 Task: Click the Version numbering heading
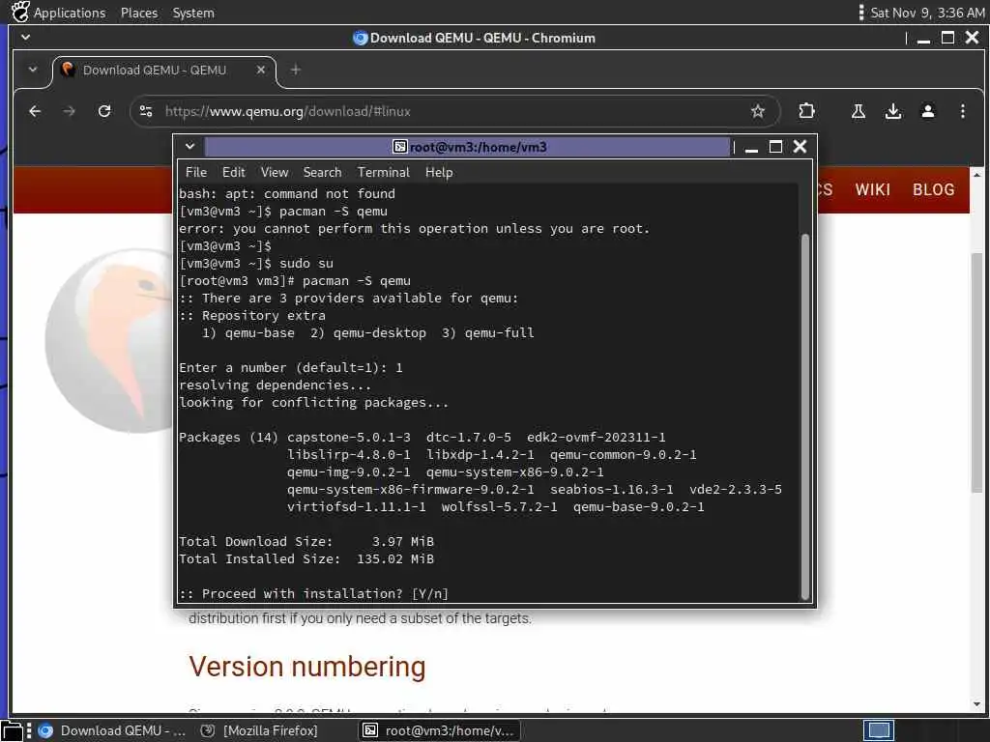pyautogui.click(x=306, y=667)
